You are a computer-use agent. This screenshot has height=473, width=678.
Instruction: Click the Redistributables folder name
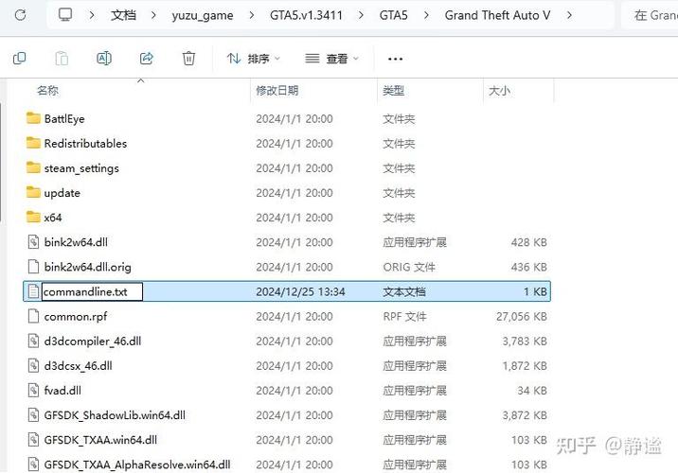pos(85,144)
